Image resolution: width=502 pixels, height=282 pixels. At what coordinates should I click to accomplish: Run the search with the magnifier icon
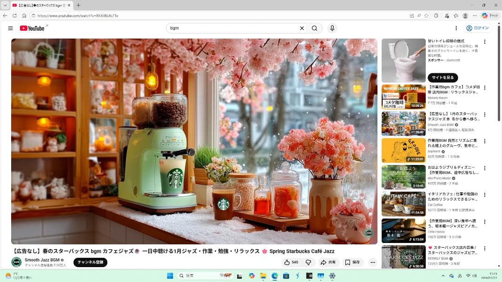pos(315,28)
